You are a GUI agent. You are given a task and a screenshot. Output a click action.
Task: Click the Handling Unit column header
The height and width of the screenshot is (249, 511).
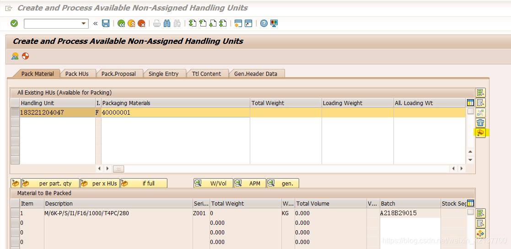click(x=57, y=103)
